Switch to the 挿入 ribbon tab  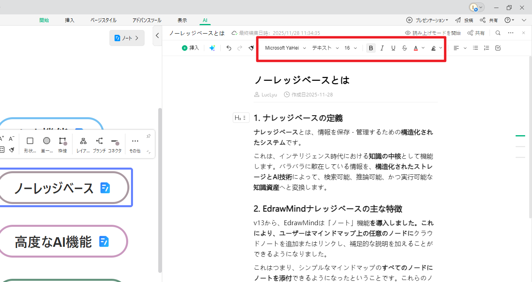click(x=69, y=20)
